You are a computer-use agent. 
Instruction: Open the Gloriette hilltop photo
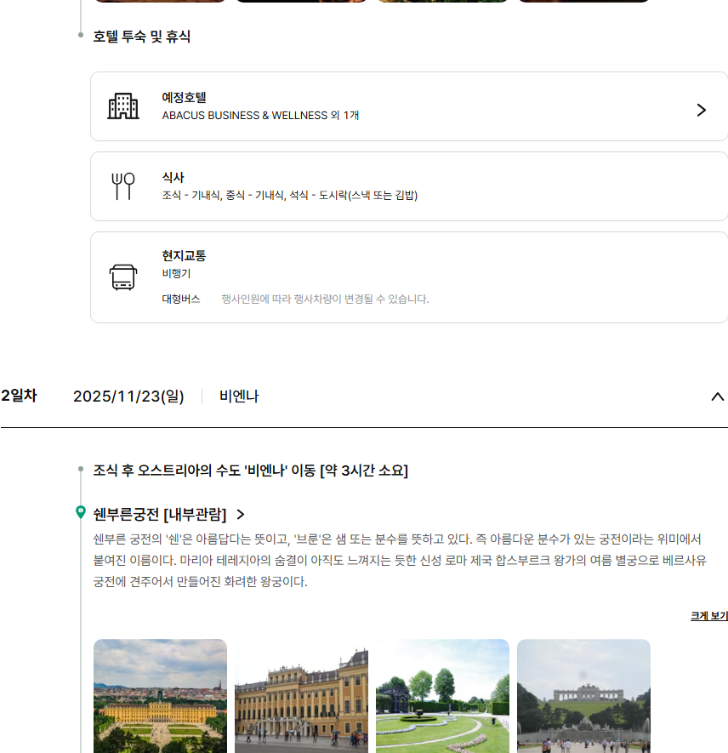[583, 695]
